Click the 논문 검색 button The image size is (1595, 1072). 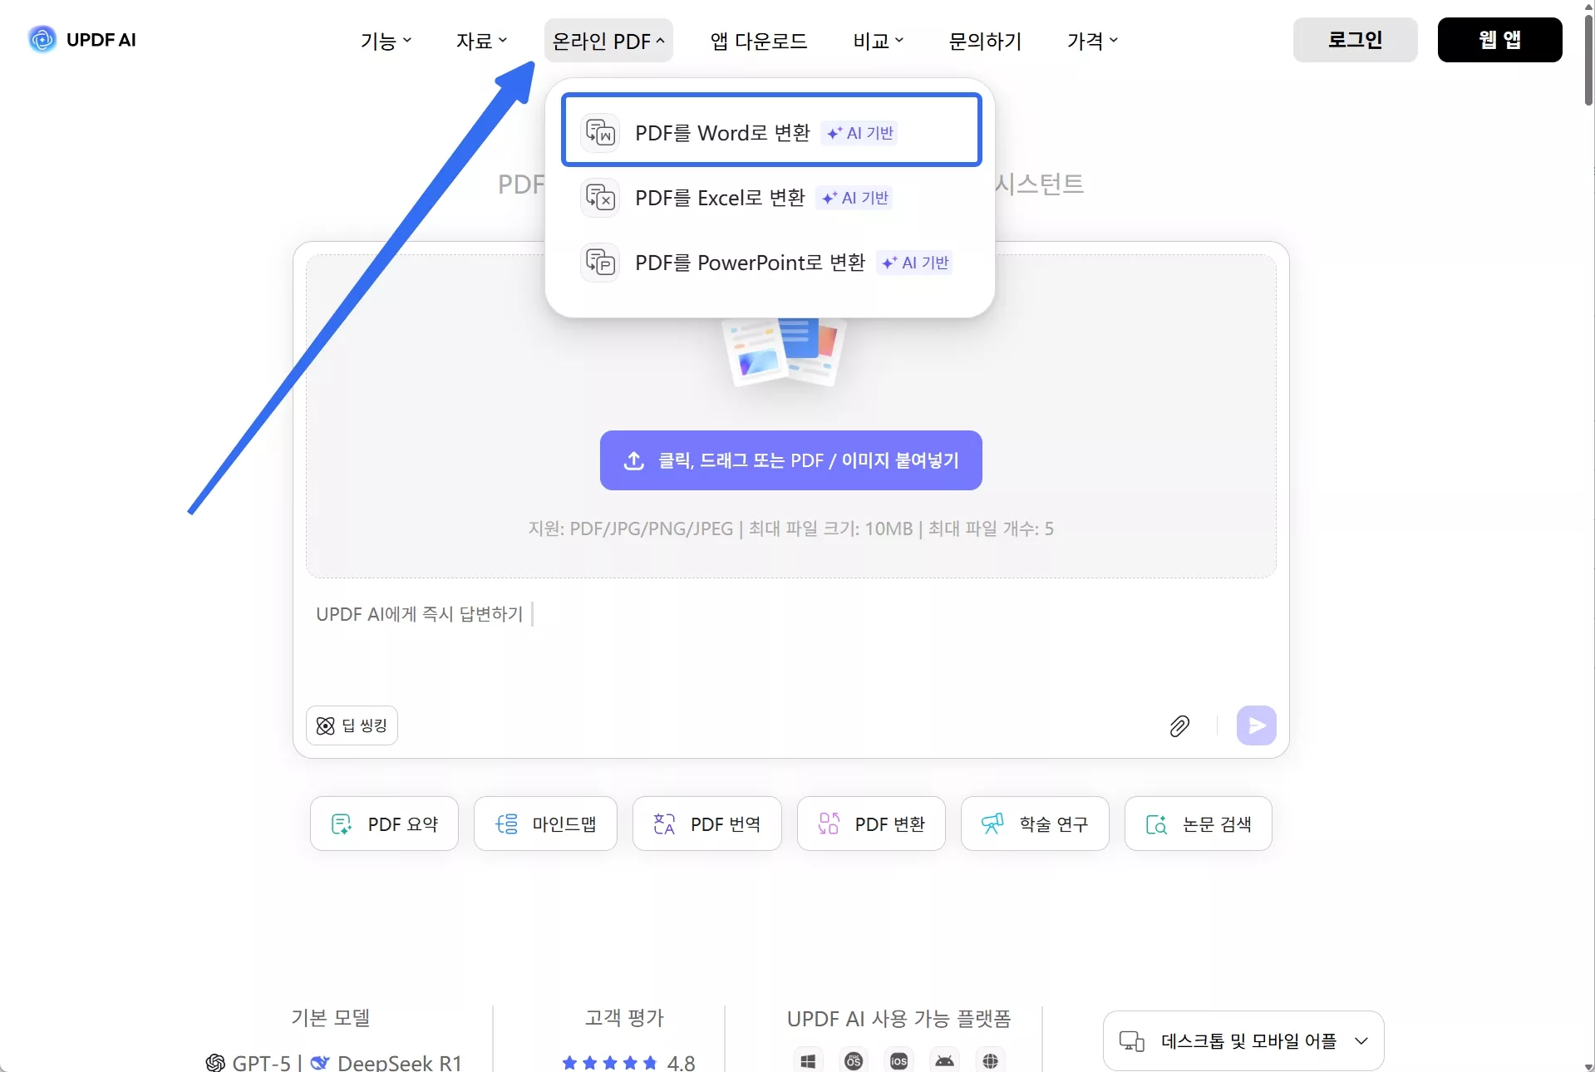click(1198, 824)
